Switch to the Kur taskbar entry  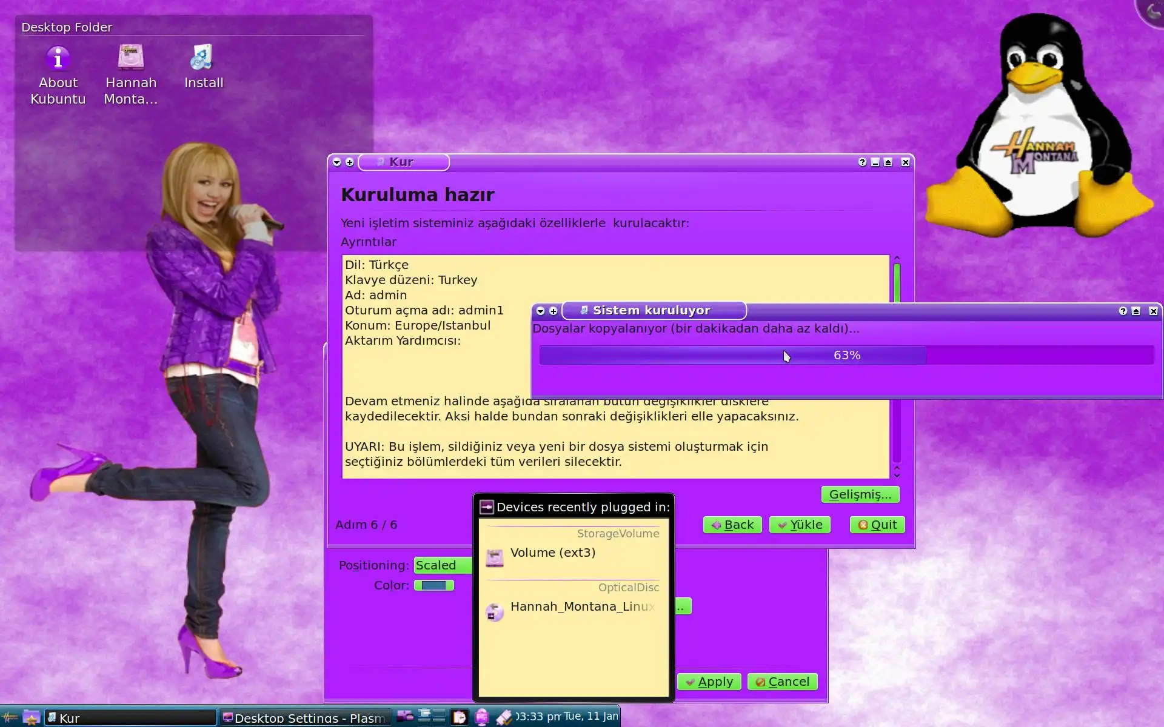click(130, 718)
